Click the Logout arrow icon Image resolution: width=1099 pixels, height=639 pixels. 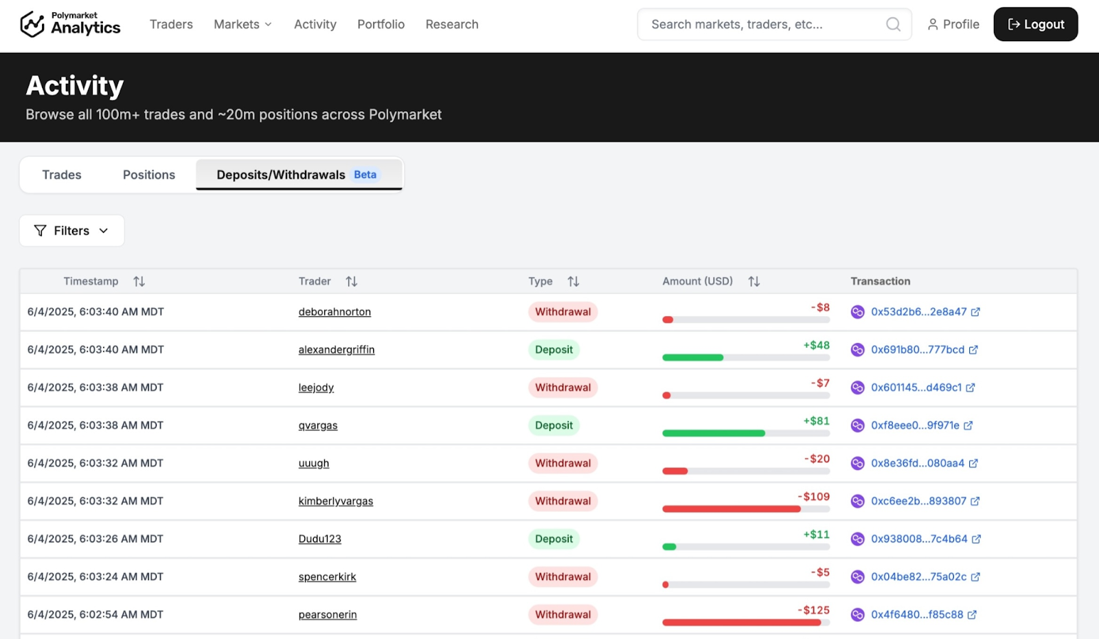click(1012, 24)
